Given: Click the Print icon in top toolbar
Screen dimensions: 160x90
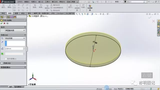Looking at the screenshot, I should point(93,2).
